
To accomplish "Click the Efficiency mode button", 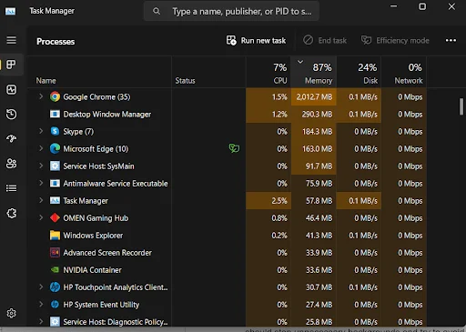I will (x=395, y=40).
